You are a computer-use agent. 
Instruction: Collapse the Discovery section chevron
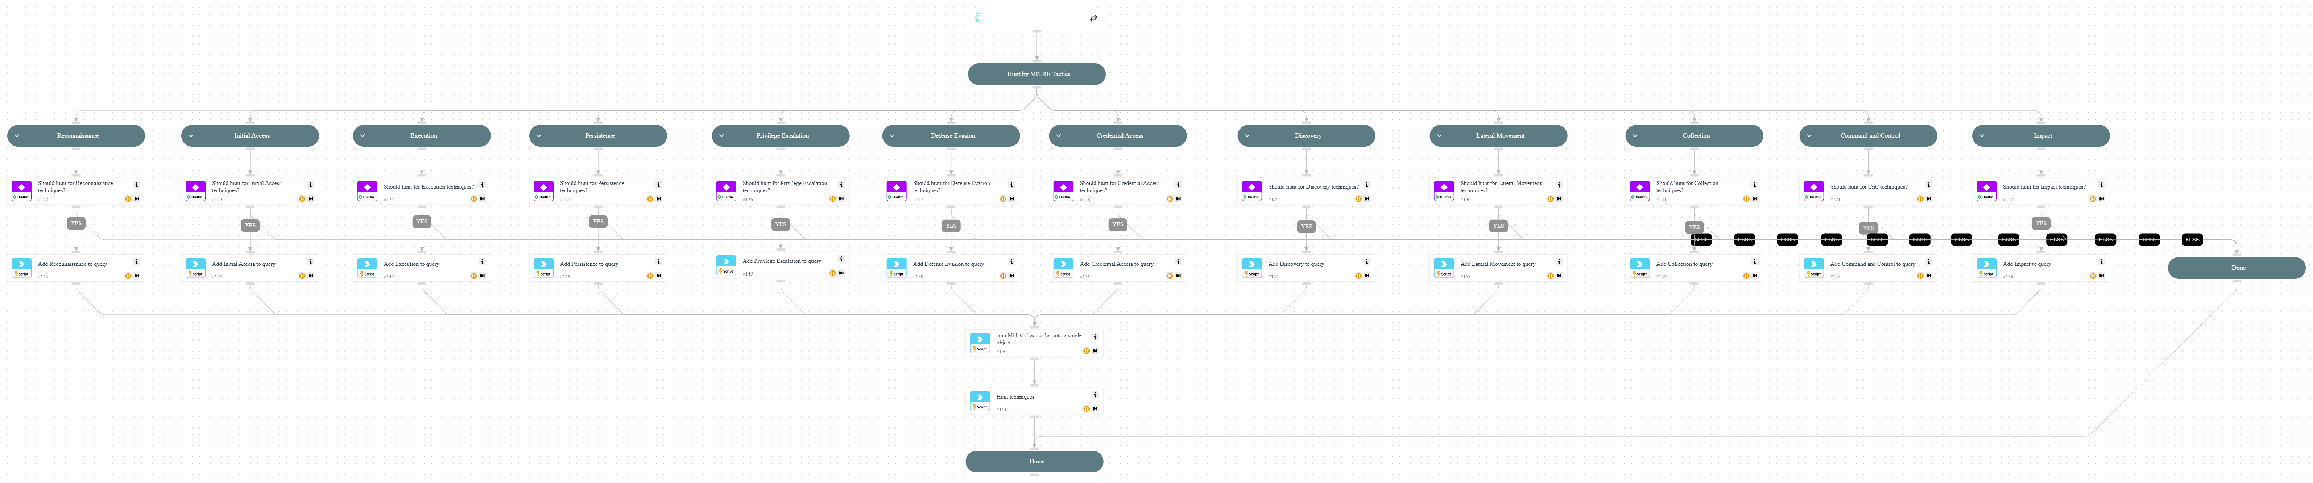pyautogui.click(x=1247, y=136)
